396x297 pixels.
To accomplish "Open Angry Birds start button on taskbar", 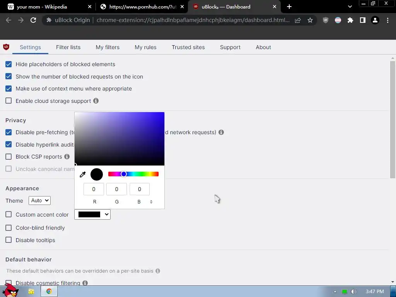I will 10,290.
